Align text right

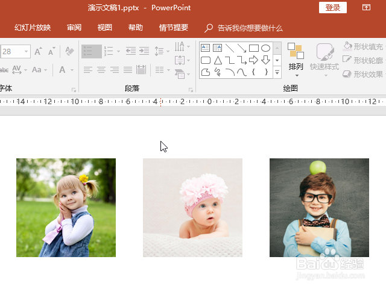(115, 70)
